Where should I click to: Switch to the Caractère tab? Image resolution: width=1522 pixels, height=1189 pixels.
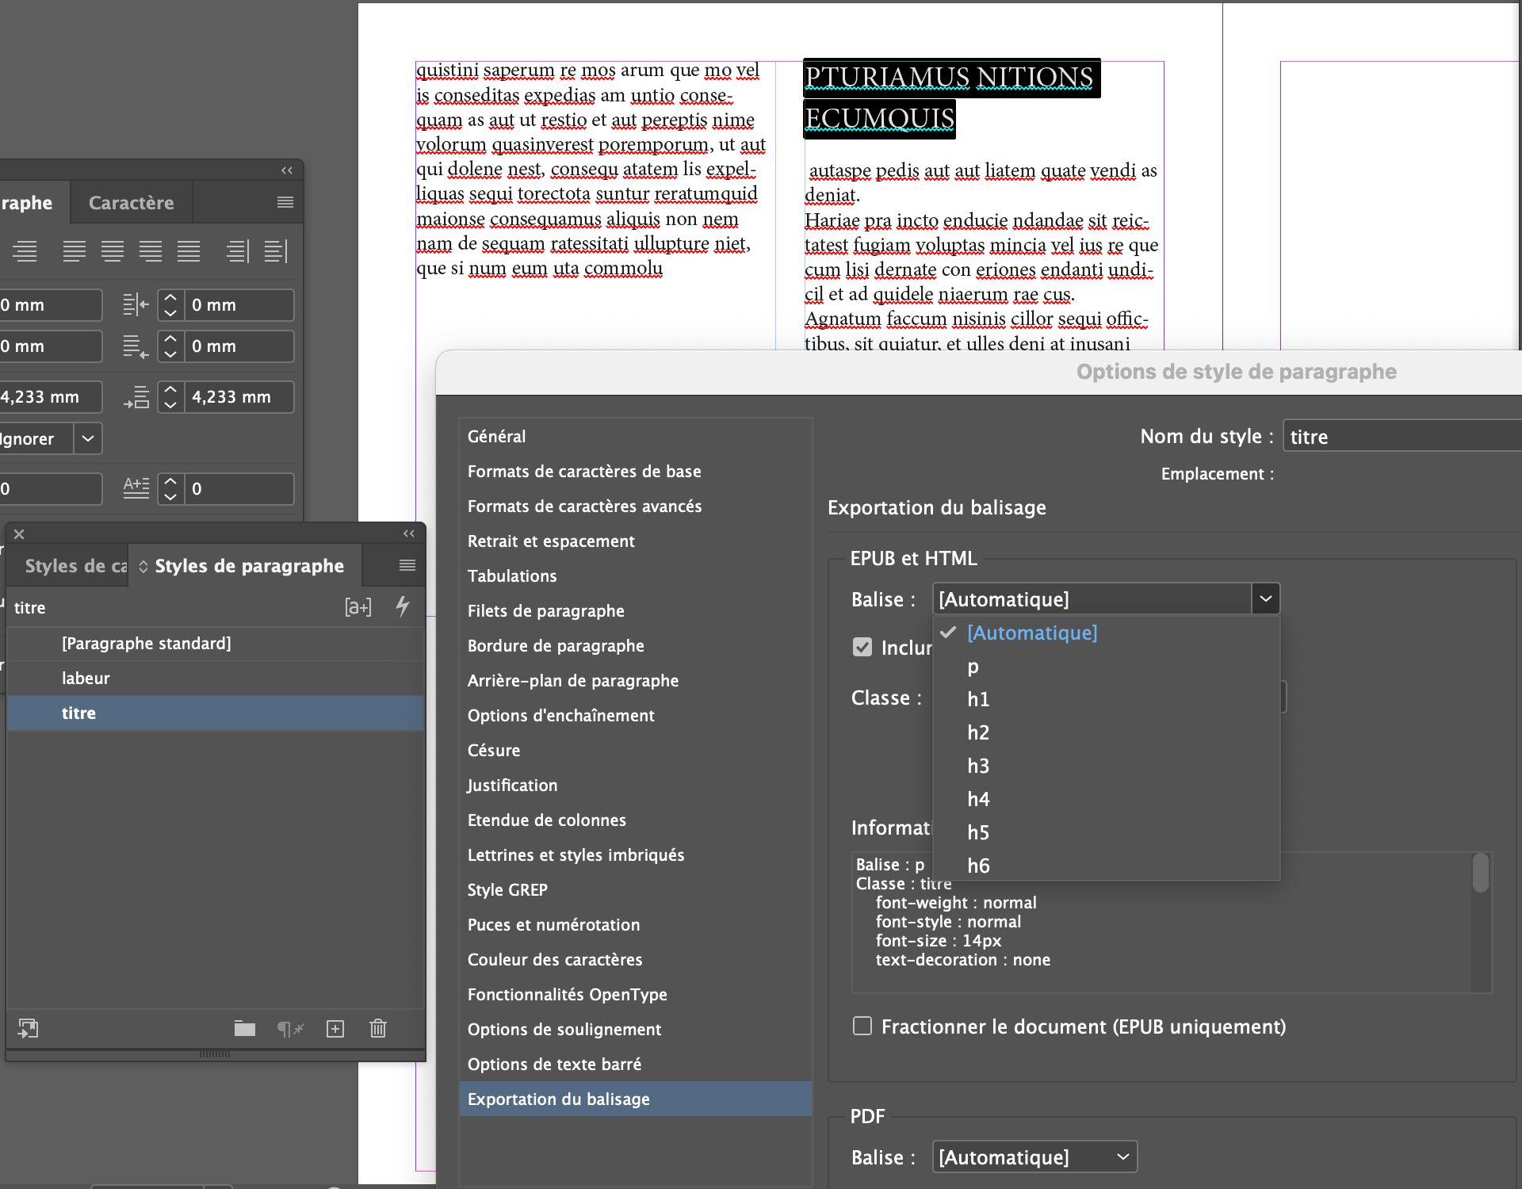[x=131, y=203]
